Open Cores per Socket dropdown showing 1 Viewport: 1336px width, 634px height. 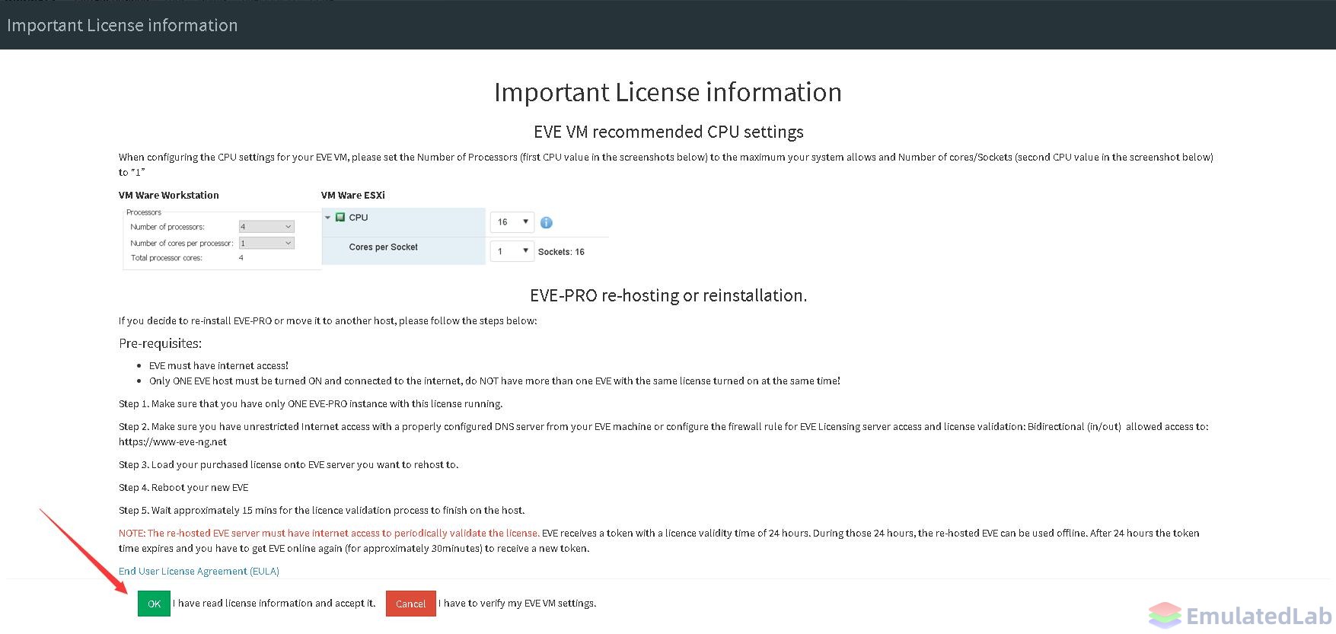512,251
